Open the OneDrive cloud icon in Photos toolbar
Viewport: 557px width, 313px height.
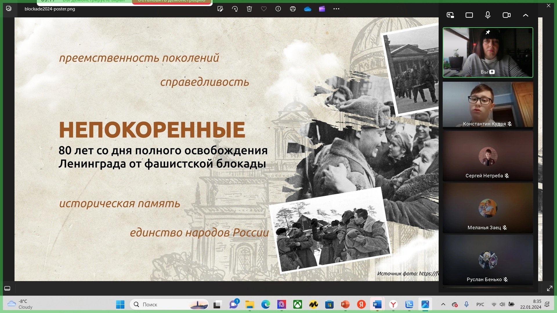tap(308, 9)
